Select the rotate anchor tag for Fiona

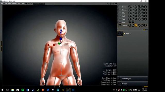(x=133, y=7)
